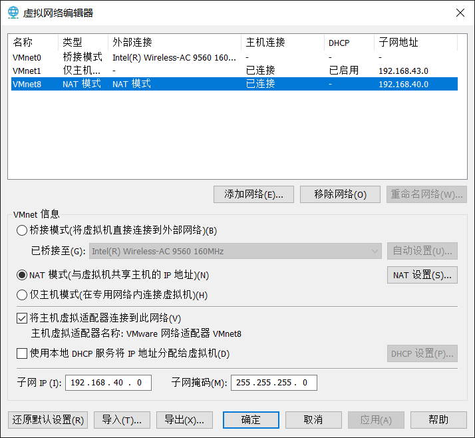475x438 pixels.
Task: Select the 仅主机模式 radio button
Action: click(22, 295)
